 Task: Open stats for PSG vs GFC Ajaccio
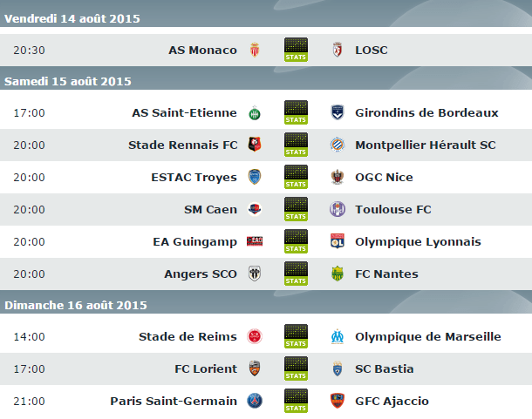(x=296, y=401)
